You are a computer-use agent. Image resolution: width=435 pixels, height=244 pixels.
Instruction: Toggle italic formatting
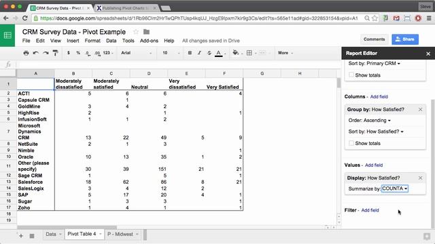pos(199,53)
